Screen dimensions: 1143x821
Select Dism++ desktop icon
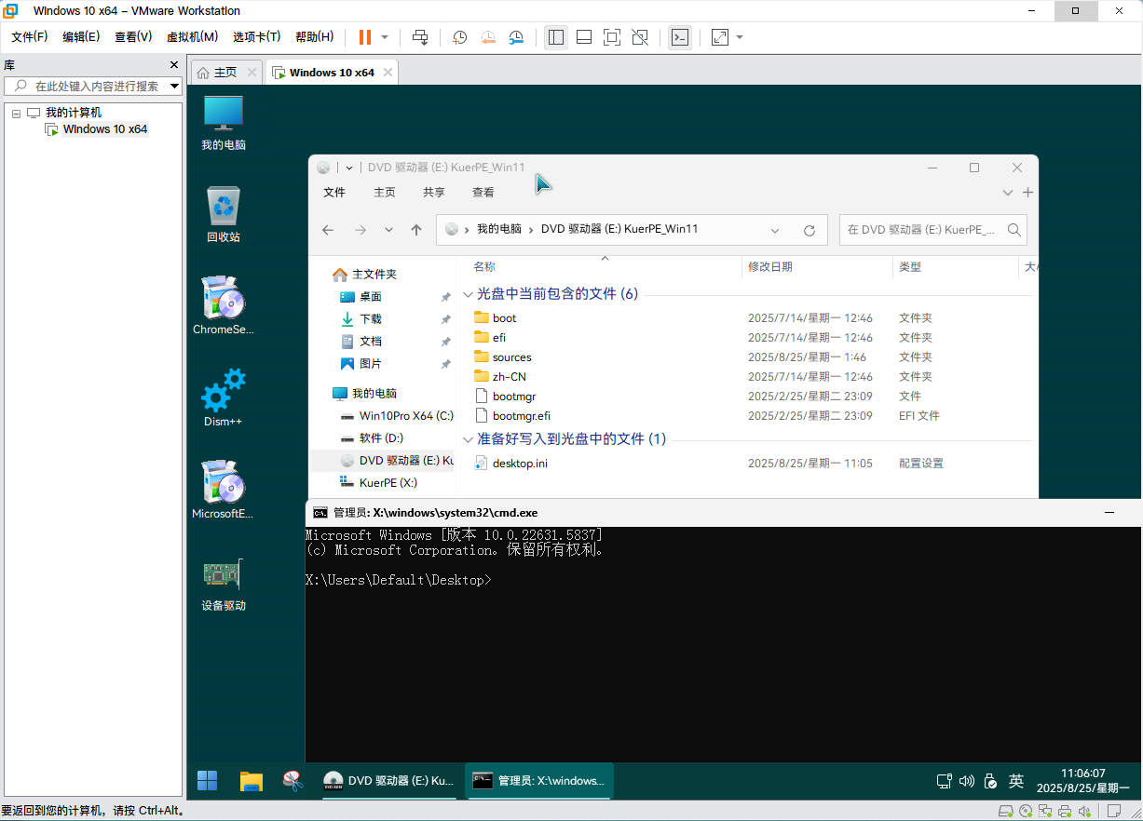[224, 397]
